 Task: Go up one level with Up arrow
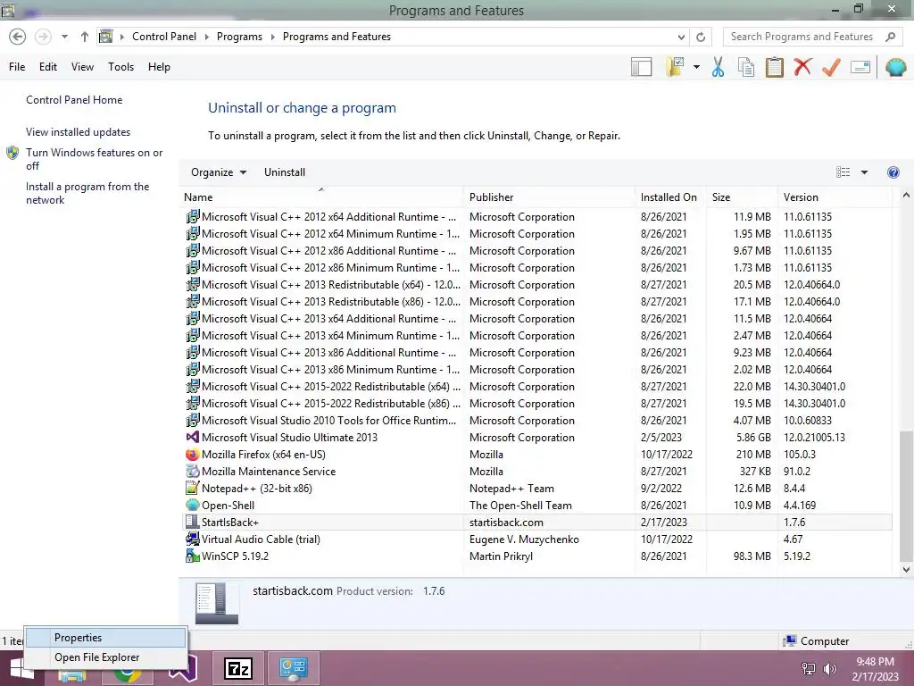pyautogui.click(x=85, y=37)
